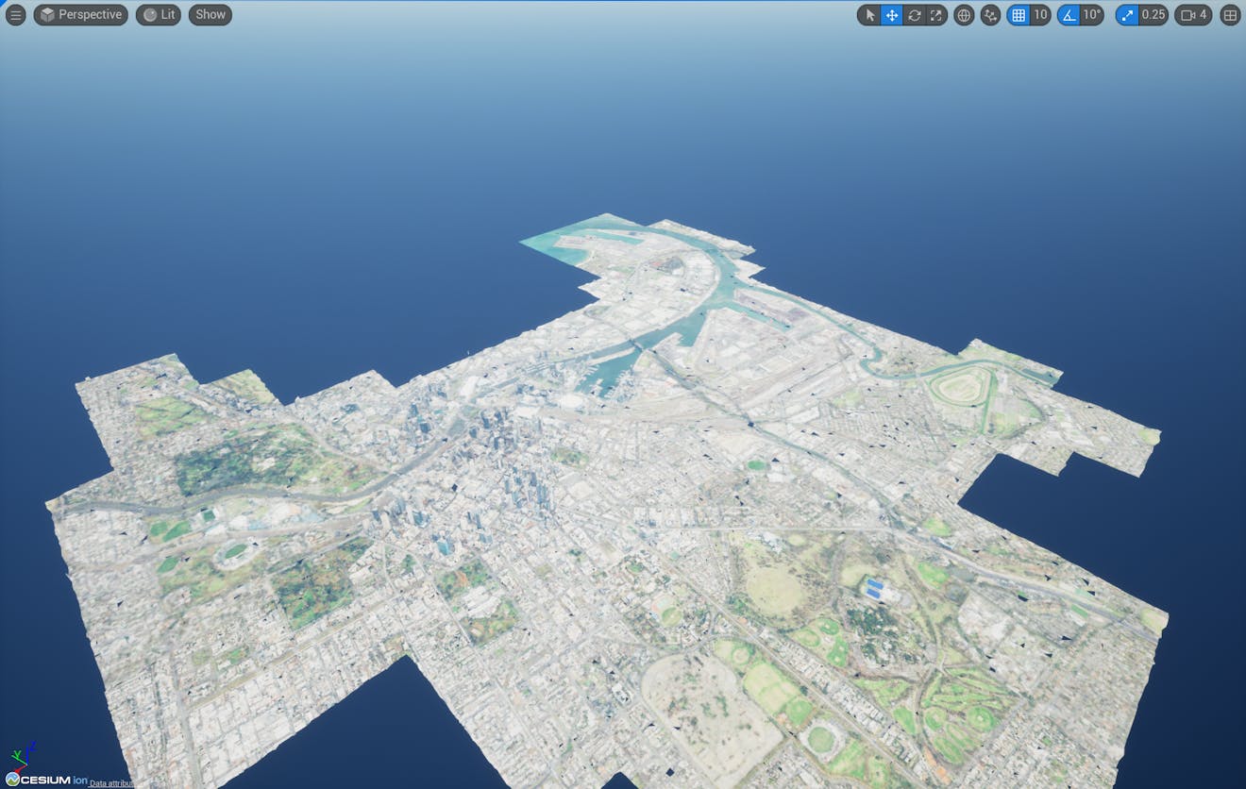
Task: Open the Lit view mode dropdown
Action: coord(158,14)
